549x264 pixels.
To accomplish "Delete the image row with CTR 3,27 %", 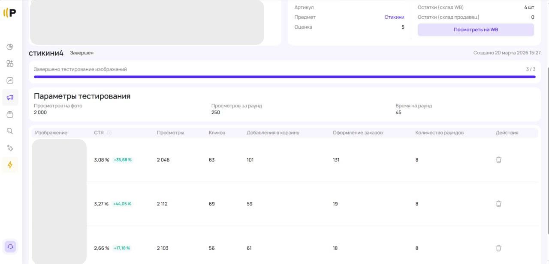I will (x=498, y=204).
